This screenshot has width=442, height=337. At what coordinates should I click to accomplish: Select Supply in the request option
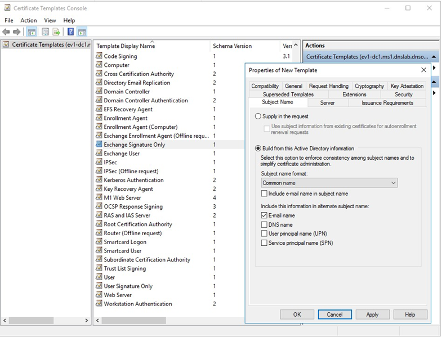(x=258, y=116)
